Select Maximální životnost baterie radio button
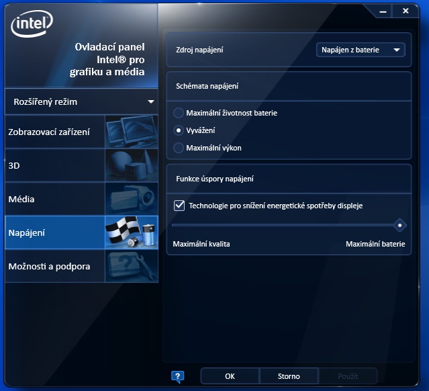This screenshot has height=391, width=429. [x=179, y=113]
